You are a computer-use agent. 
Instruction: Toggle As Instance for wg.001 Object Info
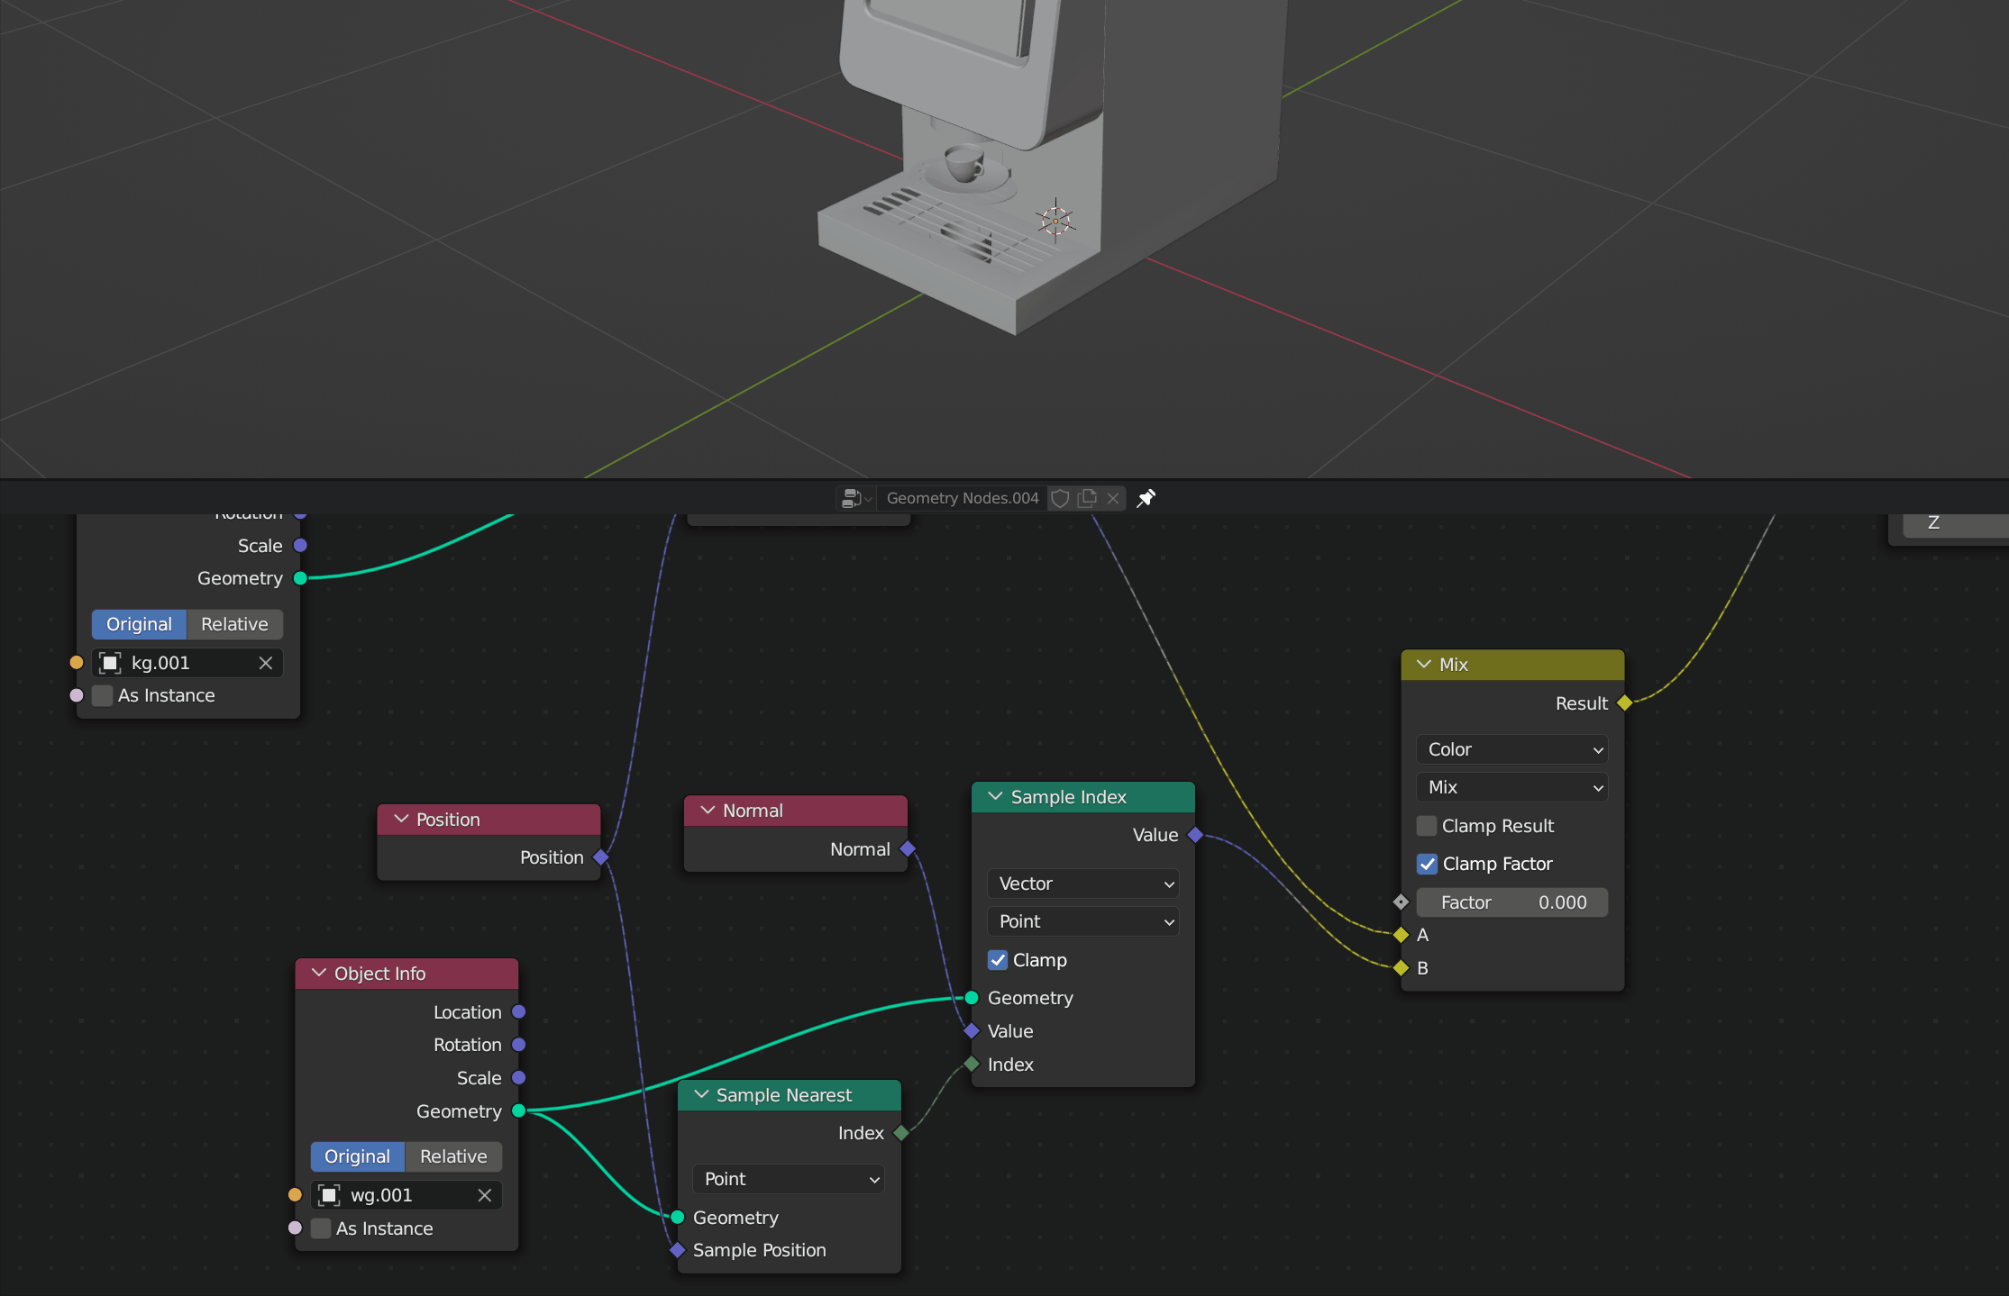click(321, 1228)
